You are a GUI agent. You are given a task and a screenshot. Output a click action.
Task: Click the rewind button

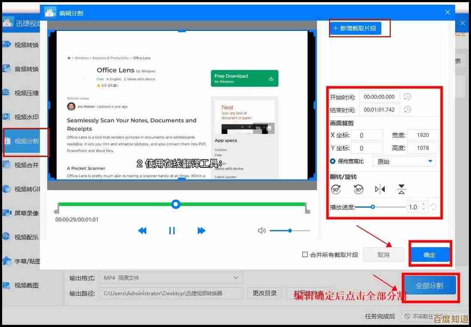click(x=142, y=231)
